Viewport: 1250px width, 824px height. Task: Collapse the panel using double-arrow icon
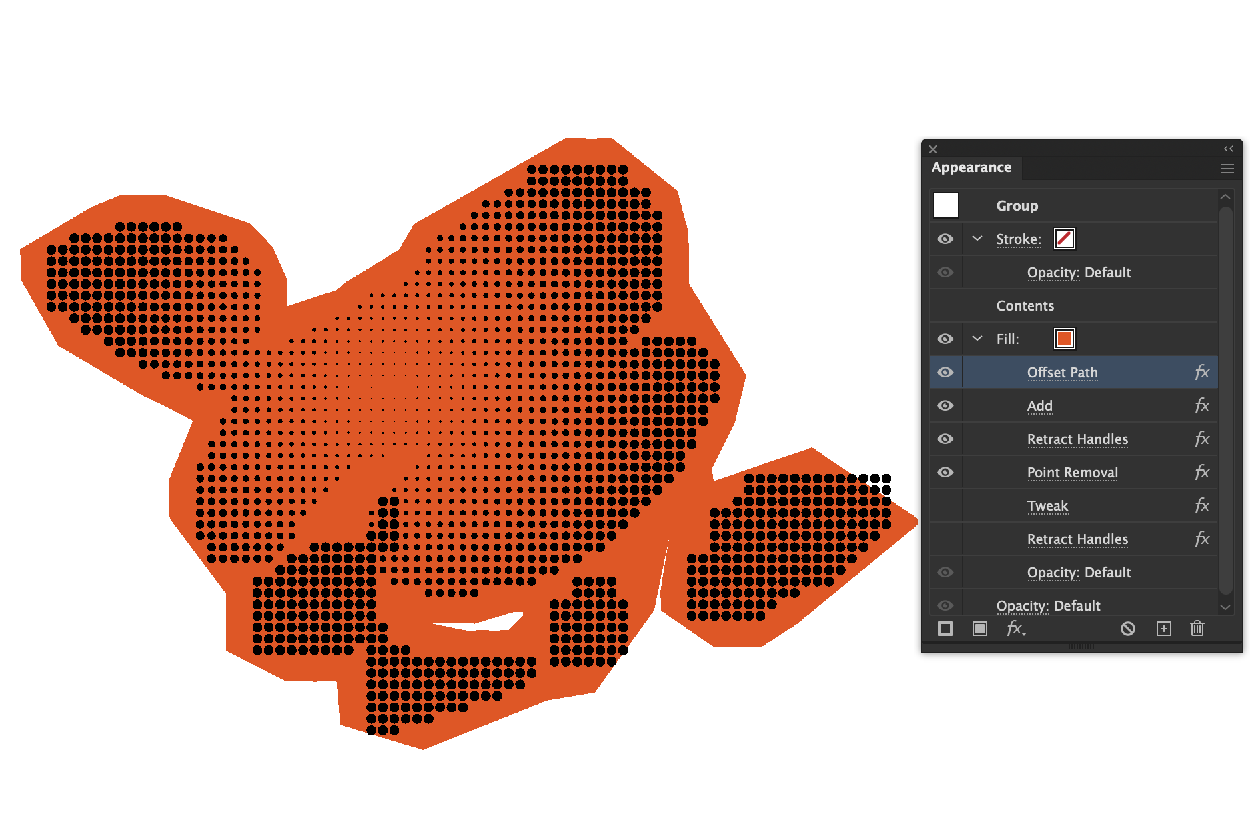click(1229, 149)
